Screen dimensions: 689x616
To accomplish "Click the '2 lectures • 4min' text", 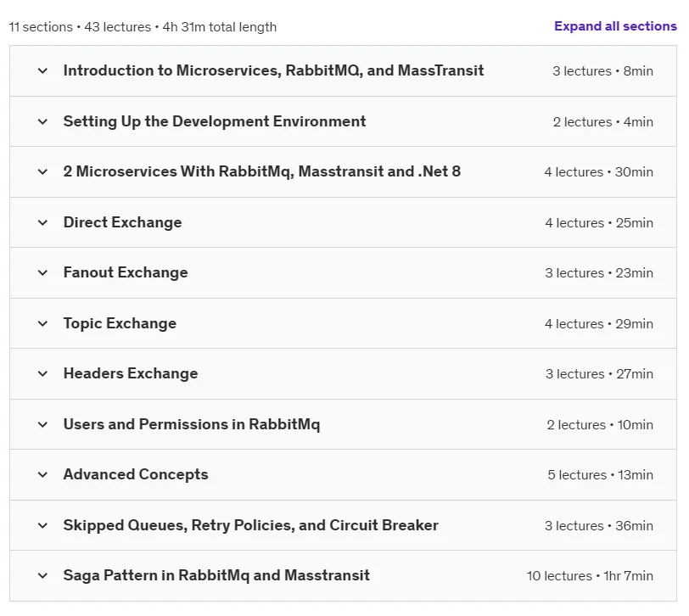I will click(x=602, y=122).
